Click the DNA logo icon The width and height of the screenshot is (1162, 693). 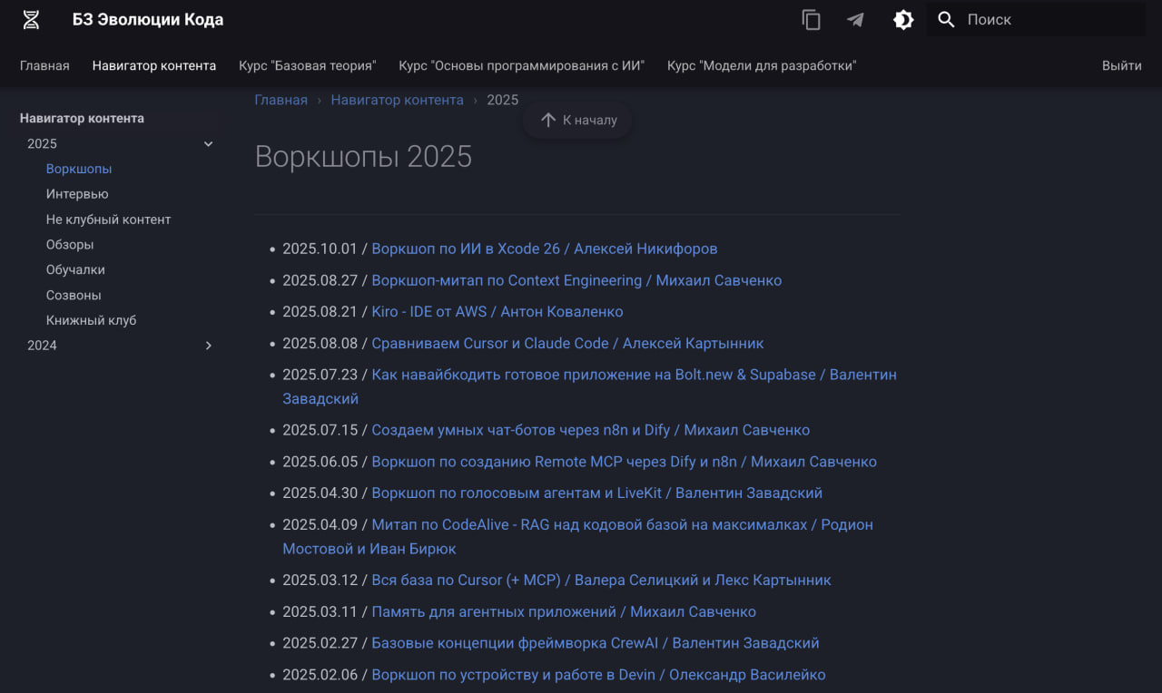click(31, 20)
